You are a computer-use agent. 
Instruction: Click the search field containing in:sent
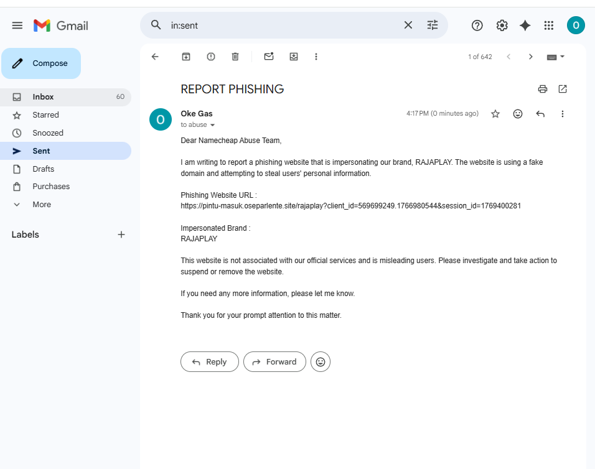(280, 26)
